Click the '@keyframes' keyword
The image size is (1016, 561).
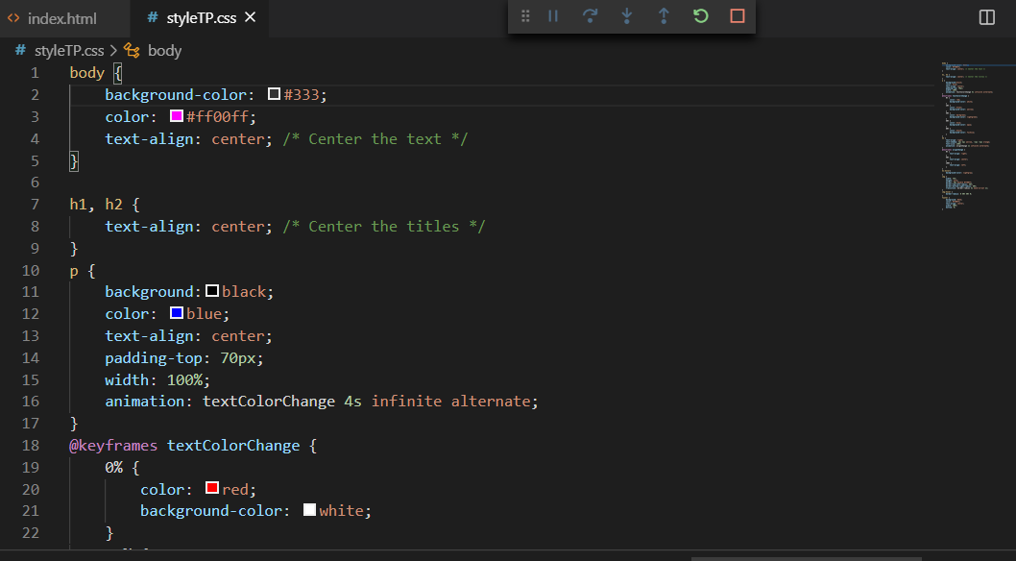pos(113,445)
